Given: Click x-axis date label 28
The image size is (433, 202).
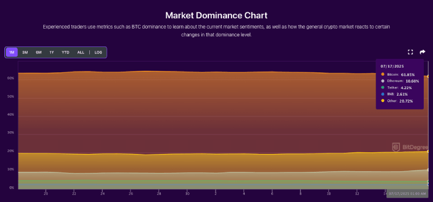Looking at the screenshot, I should 159,193.
